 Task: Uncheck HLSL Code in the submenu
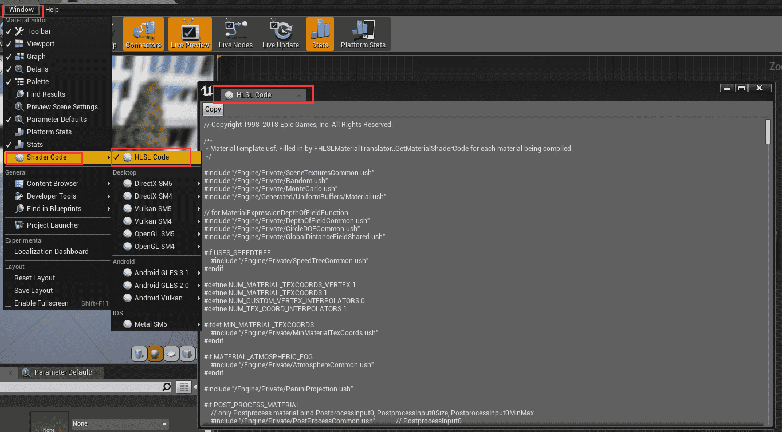pyautogui.click(x=151, y=157)
